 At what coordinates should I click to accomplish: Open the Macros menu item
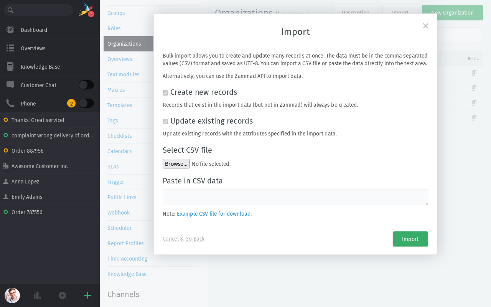pyautogui.click(x=116, y=90)
